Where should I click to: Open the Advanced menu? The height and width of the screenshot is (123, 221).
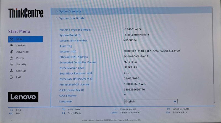(x=22, y=52)
